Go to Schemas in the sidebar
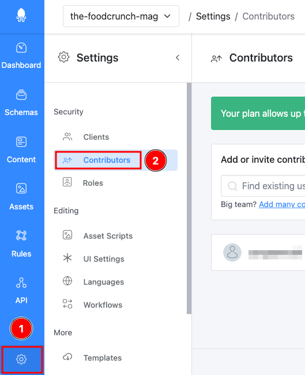Viewport: 305px width, 375px height. (x=21, y=95)
